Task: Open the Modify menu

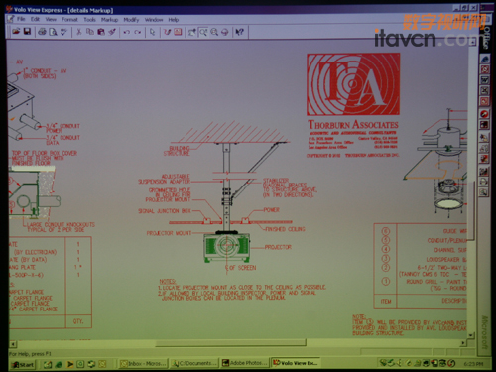Action: (x=131, y=20)
